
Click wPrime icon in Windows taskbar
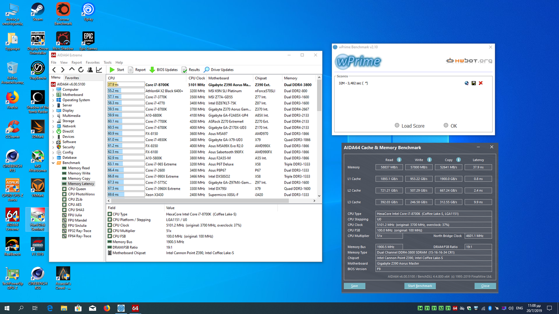121,308
